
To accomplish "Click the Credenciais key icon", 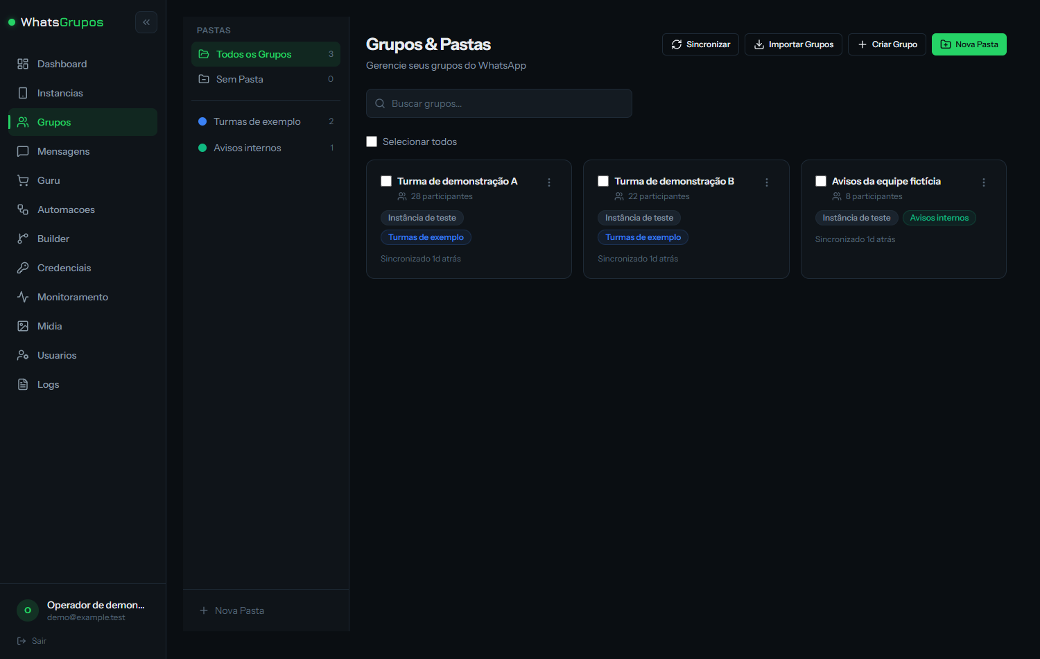I will [x=23, y=268].
